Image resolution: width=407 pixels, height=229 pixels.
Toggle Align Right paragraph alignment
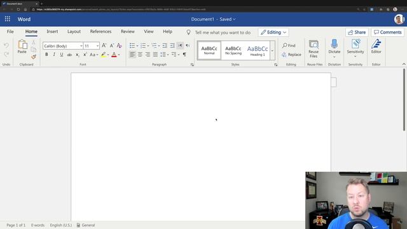point(148,55)
